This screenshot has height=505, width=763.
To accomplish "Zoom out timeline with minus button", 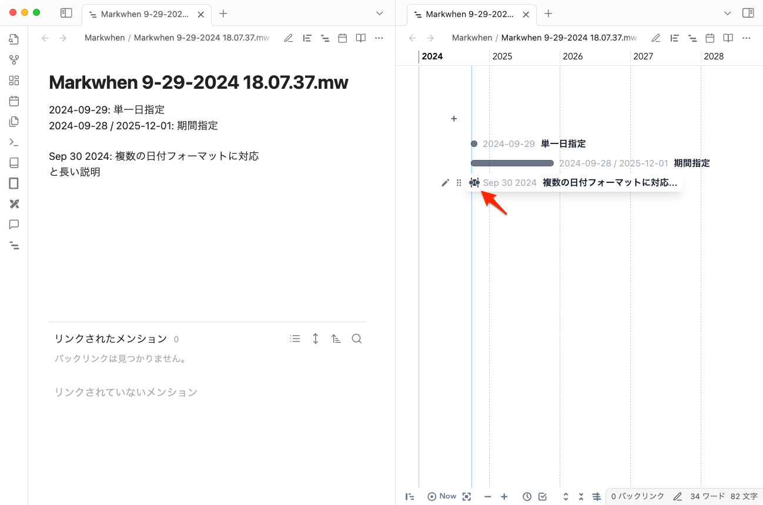I will 487,496.
